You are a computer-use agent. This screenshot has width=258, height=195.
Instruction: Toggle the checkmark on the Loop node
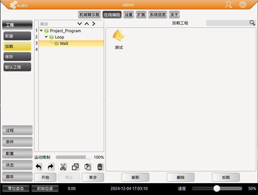tap(51, 37)
